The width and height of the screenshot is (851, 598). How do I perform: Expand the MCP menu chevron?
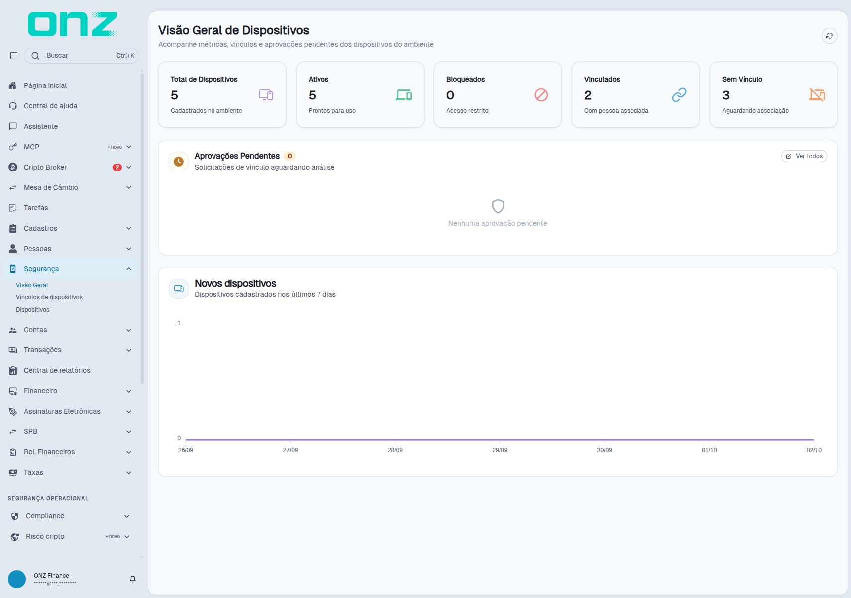coord(129,147)
